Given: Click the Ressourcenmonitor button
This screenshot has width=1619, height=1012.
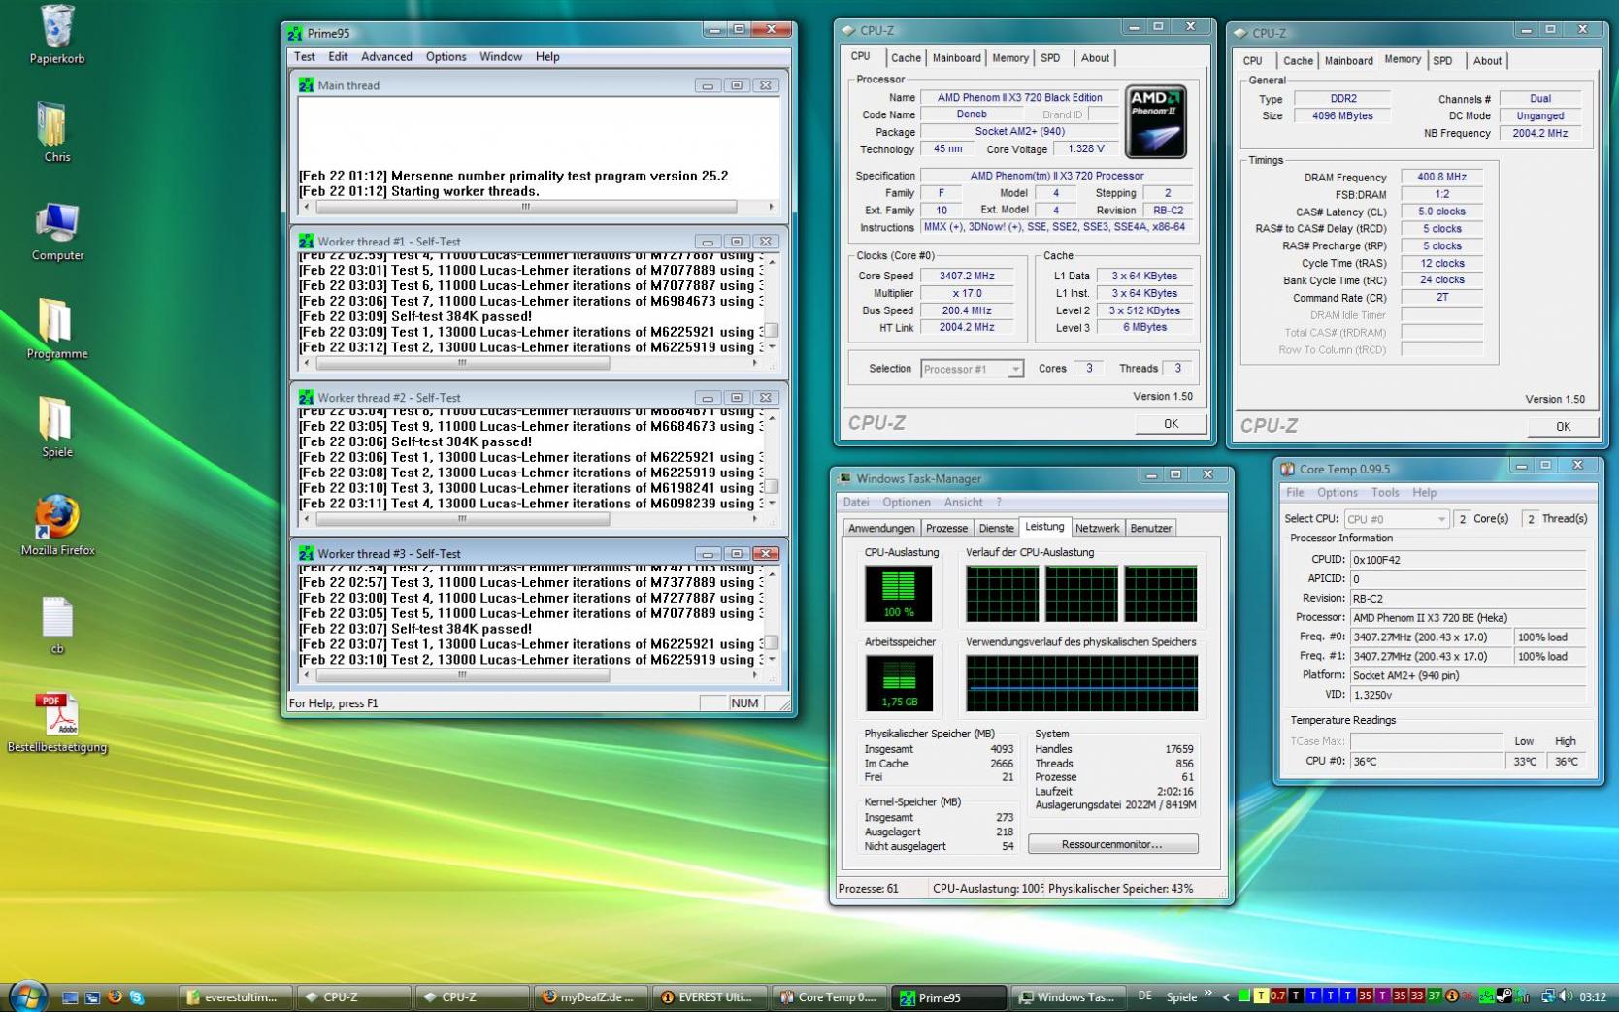Looking at the screenshot, I should click(1112, 845).
